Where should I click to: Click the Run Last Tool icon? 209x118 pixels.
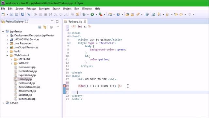coord(101,14)
